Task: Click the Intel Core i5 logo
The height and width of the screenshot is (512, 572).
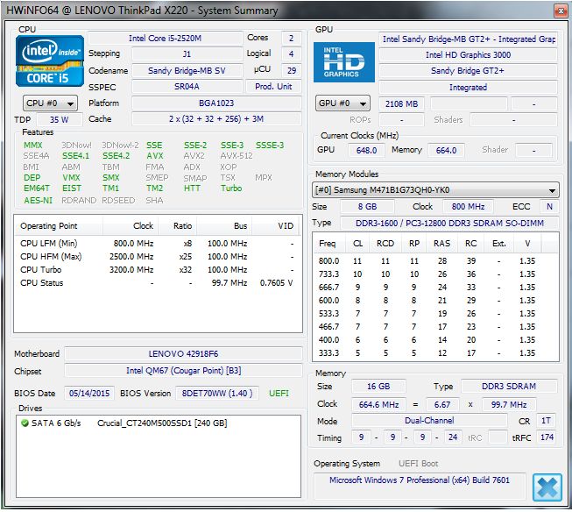Action: click(50, 60)
